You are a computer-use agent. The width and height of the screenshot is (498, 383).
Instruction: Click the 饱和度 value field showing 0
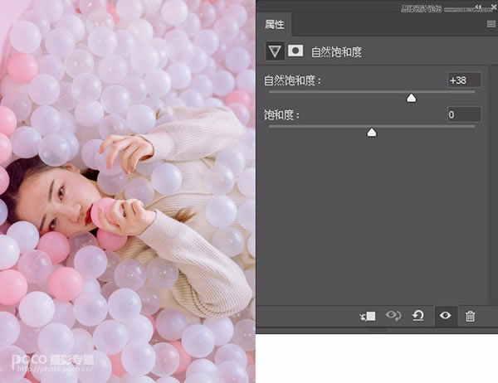click(464, 114)
